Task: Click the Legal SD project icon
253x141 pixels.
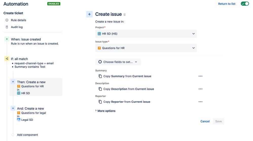Action: point(19,120)
